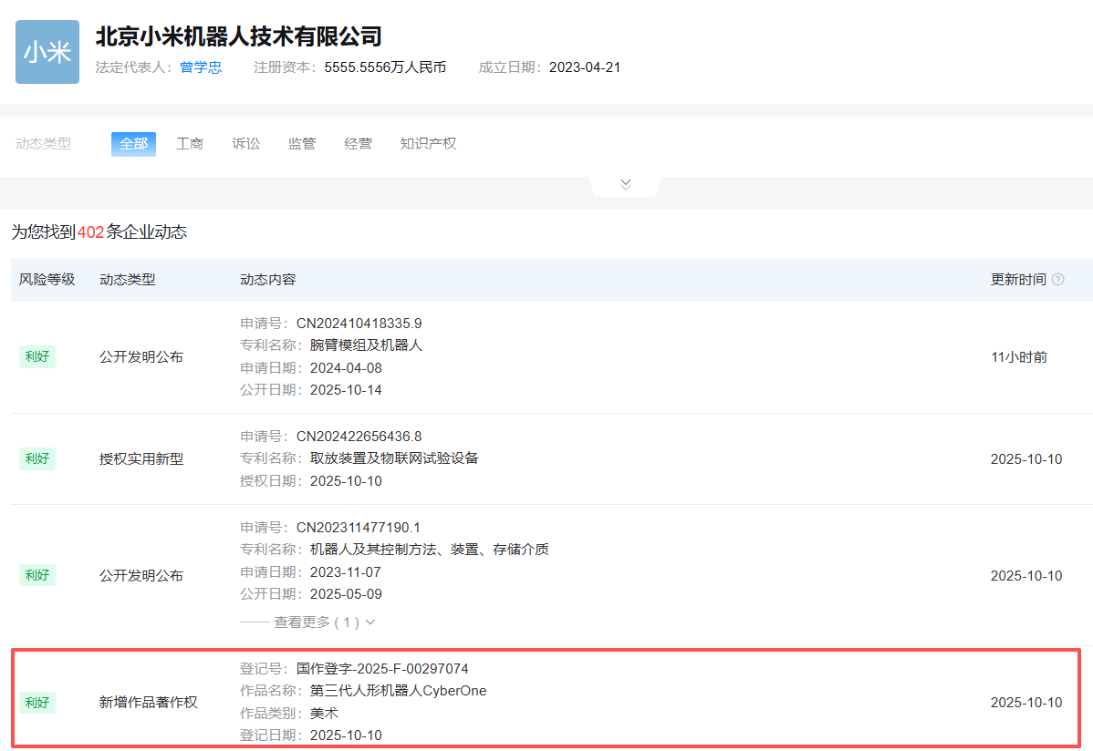Click 利好 tag for 授权实用新型 row

click(x=37, y=459)
